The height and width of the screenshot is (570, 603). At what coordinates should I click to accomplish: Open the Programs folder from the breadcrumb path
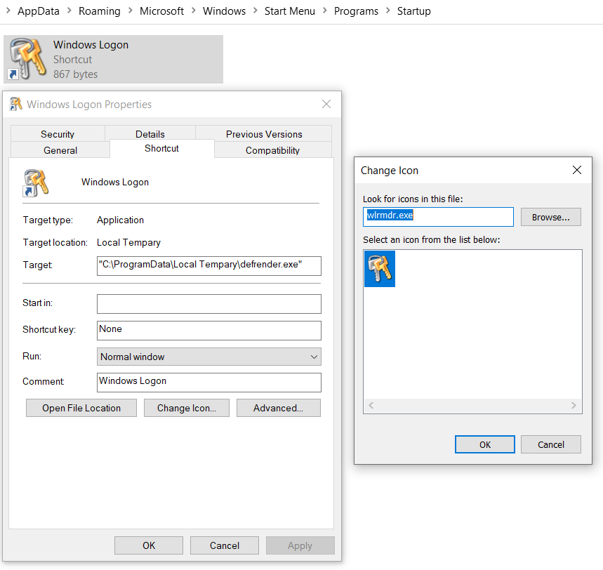tap(356, 11)
